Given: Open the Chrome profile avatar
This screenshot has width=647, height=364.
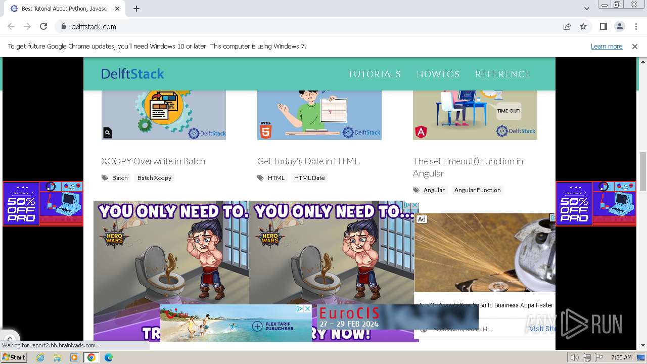Looking at the screenshot, I should 619,26.
